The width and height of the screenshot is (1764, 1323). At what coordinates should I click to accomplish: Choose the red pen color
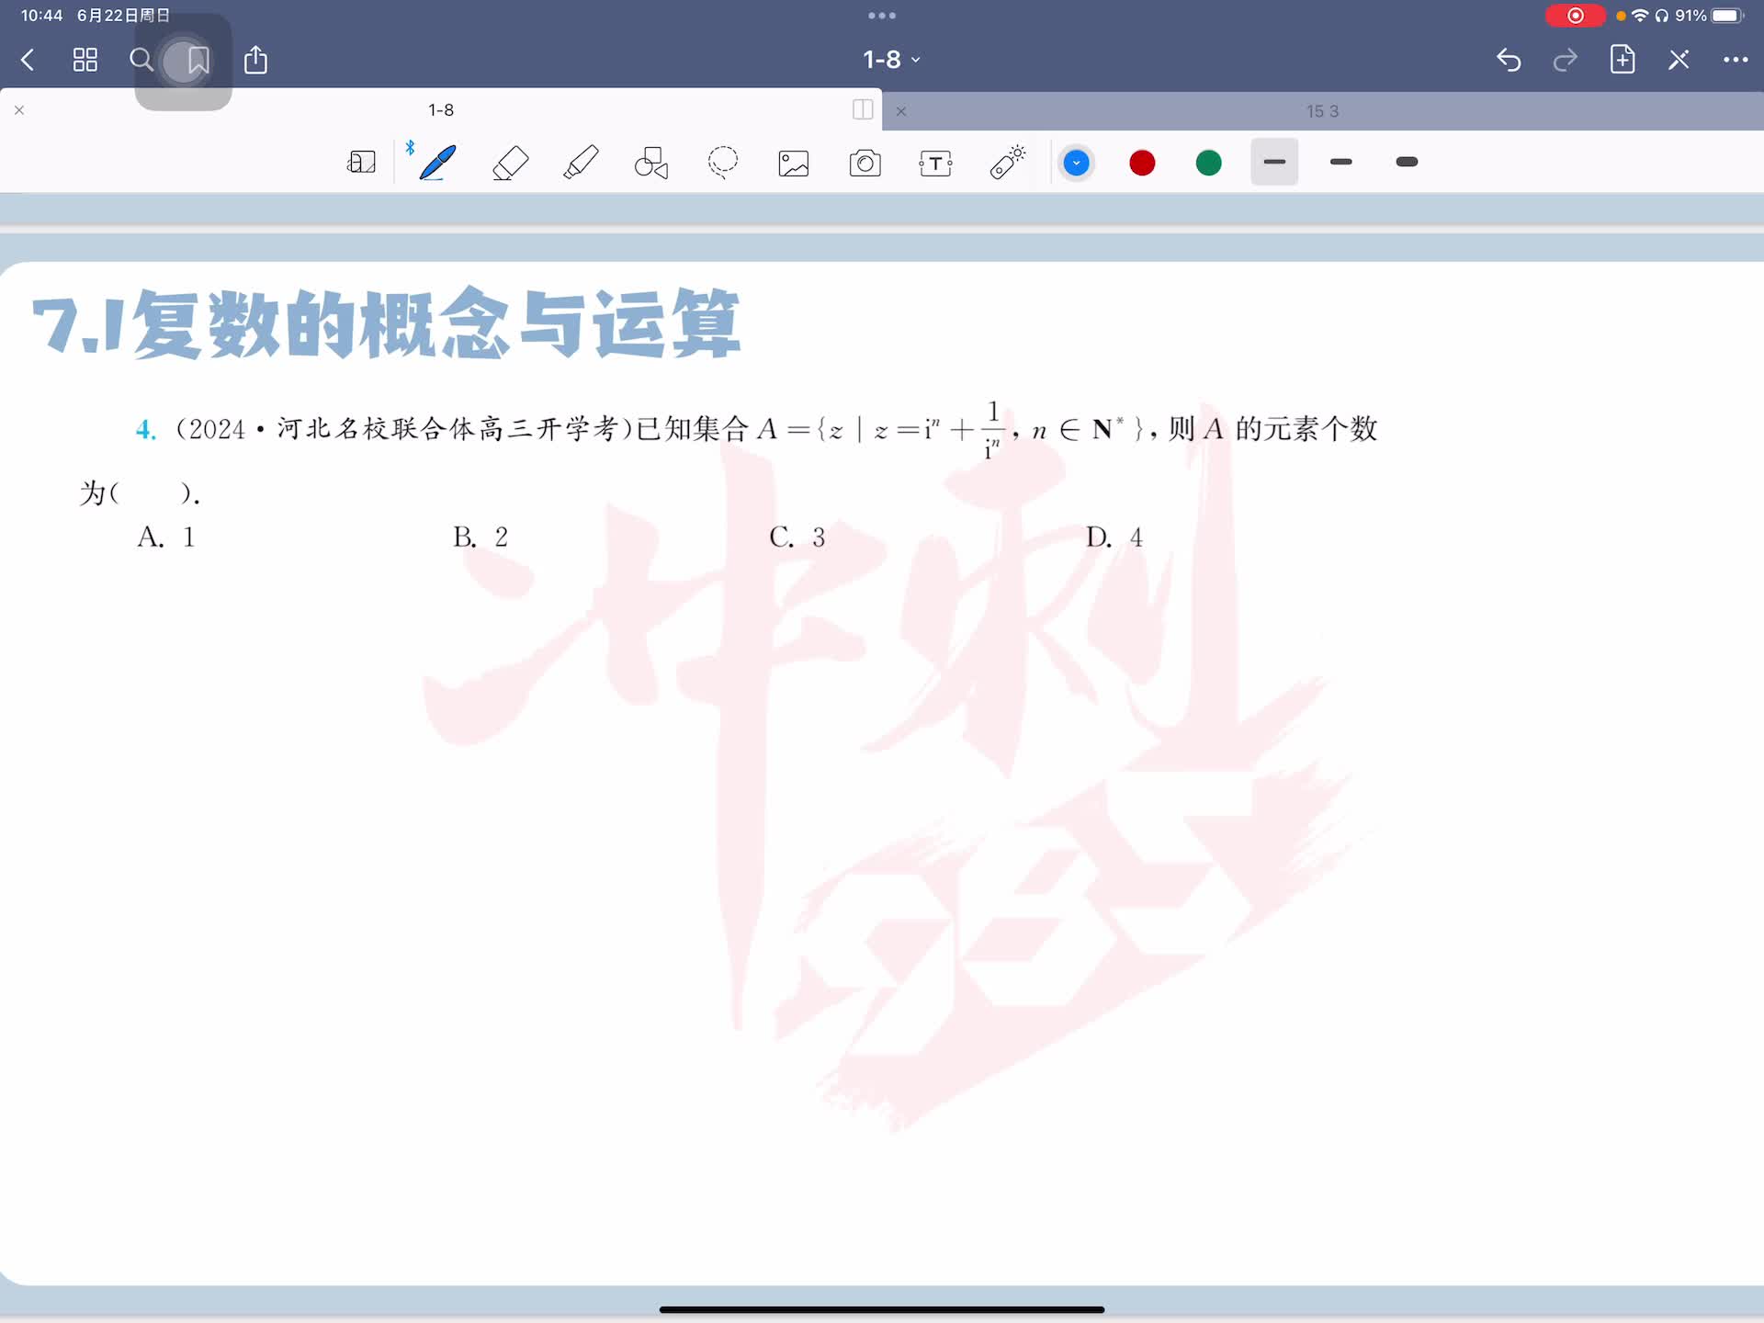[x=1142, y=164]
